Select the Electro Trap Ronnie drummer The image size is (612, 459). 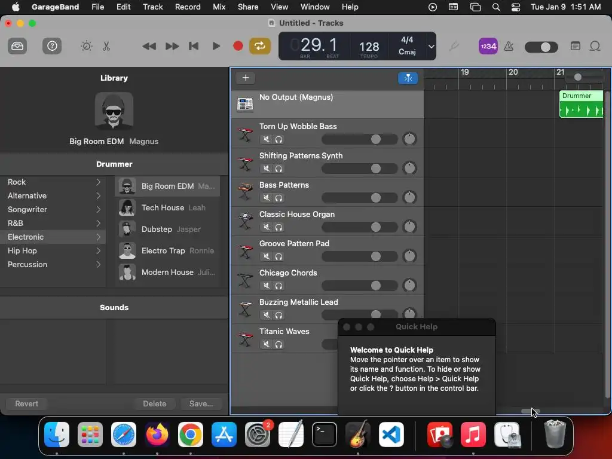[x=167, y=250]
